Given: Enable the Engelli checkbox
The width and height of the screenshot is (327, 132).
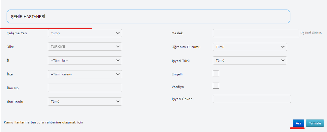Looking at the screenshot, I should pyautogui.click(x=216, y=73).
